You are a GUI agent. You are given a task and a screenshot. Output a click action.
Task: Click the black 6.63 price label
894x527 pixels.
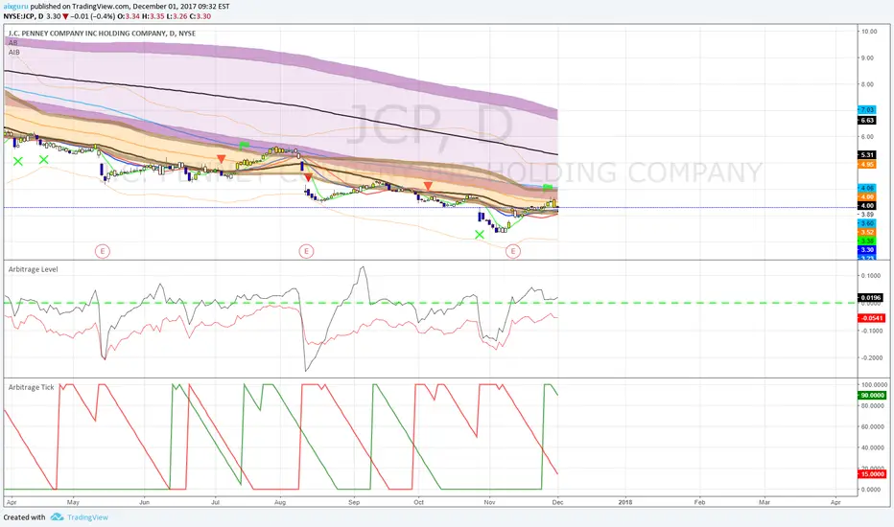(866, 120)
